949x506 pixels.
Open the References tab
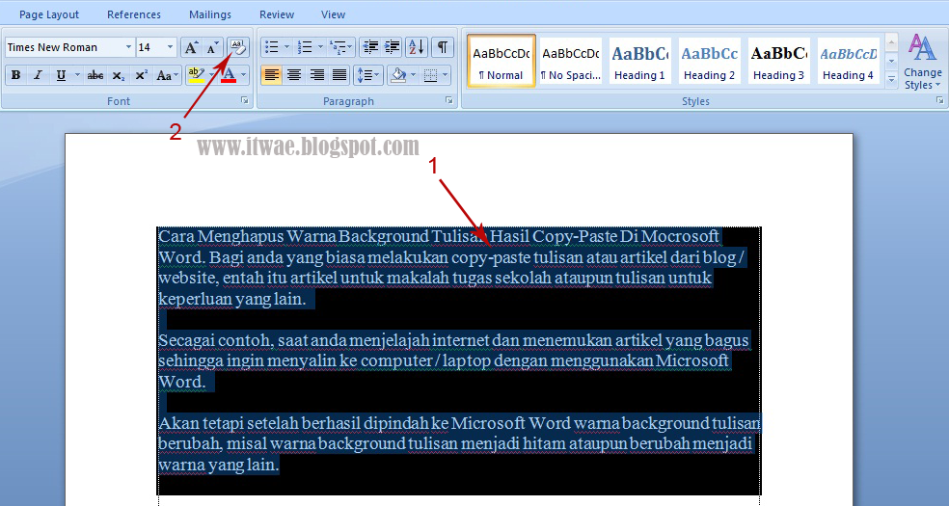[134, 14]
